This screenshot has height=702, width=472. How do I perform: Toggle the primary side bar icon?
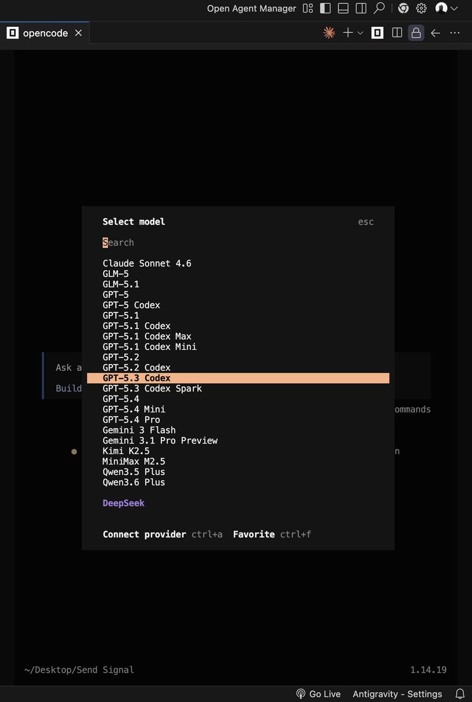pyautogui.click(x=326, y=8)
